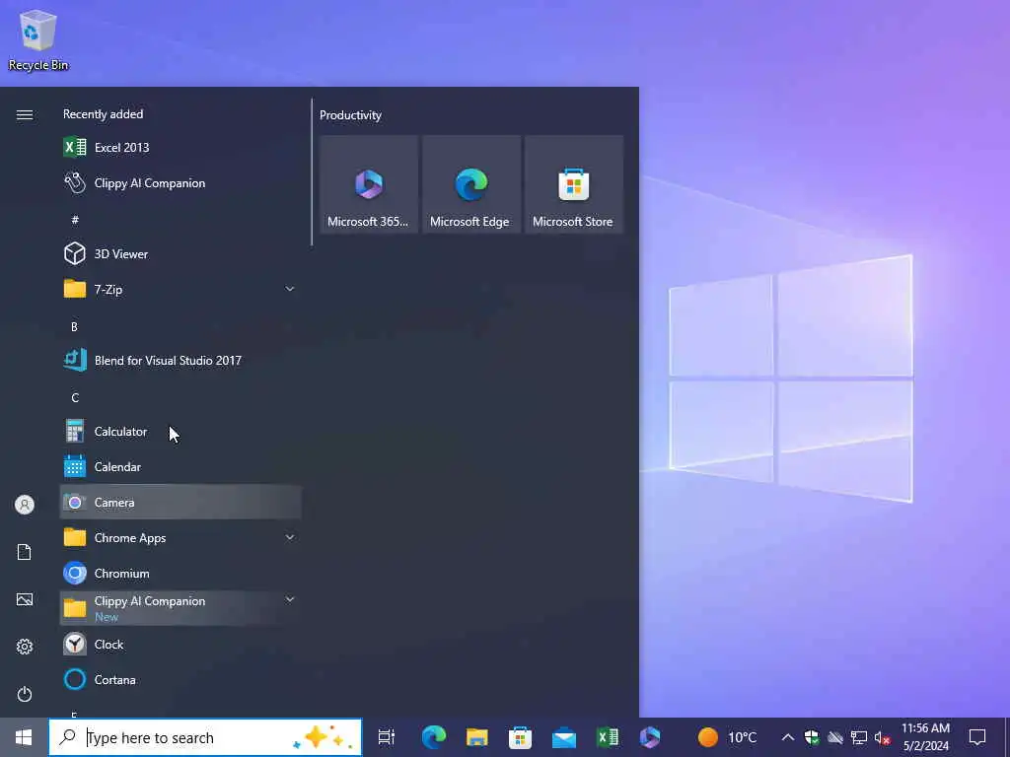Viewport: 1010px width, 757px height.
Task: Open 3D Viewer app
Action: 180,253
